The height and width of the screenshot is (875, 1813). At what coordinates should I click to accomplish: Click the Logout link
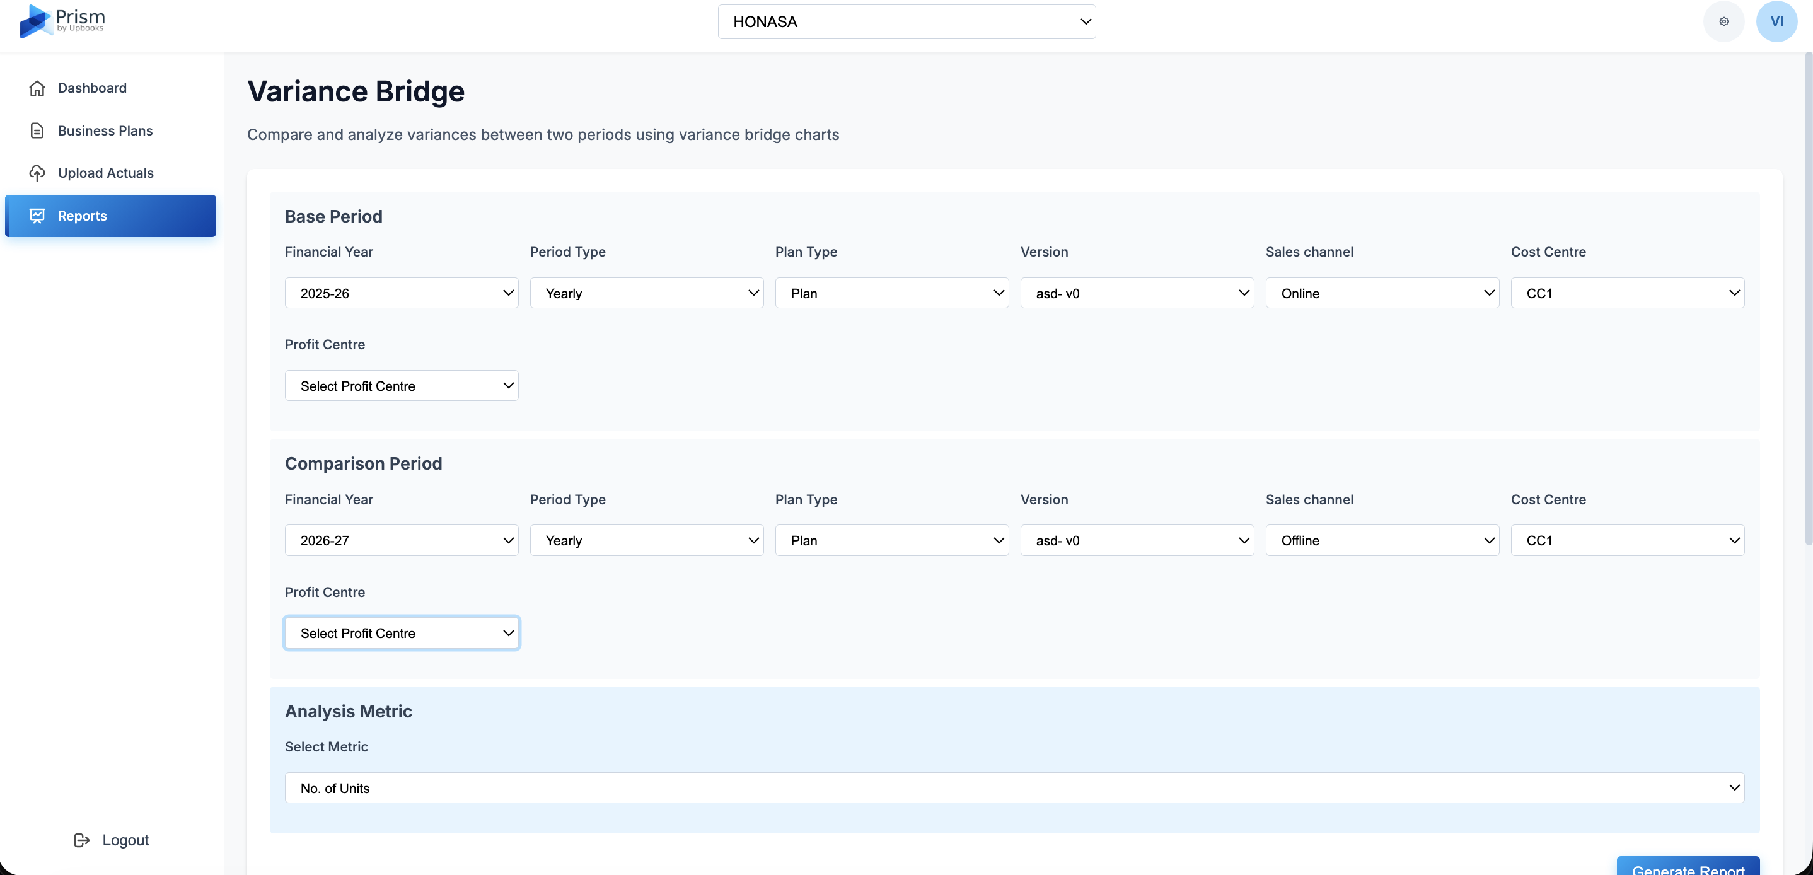click(125, 840)
